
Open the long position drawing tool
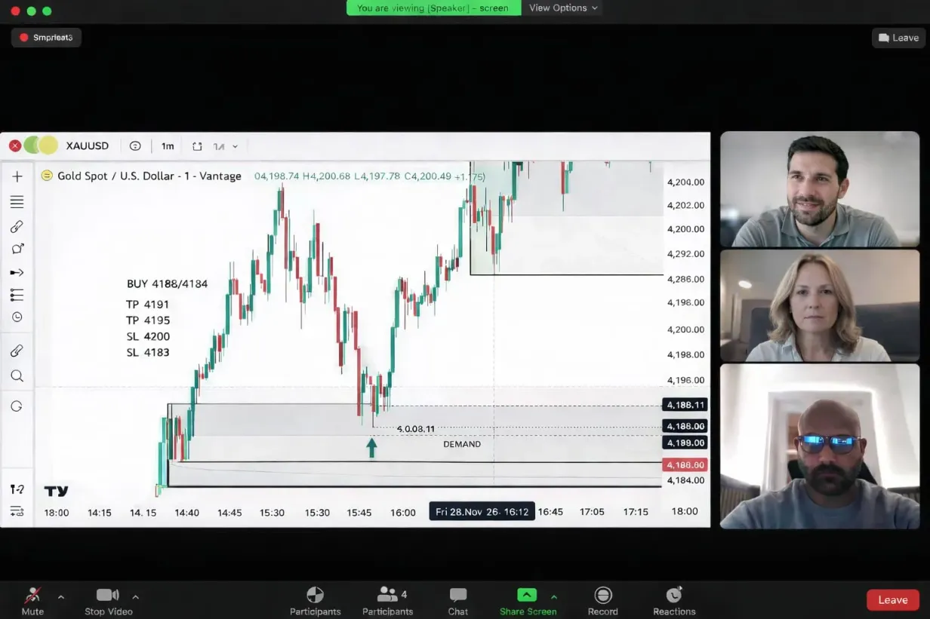(17, 295)
